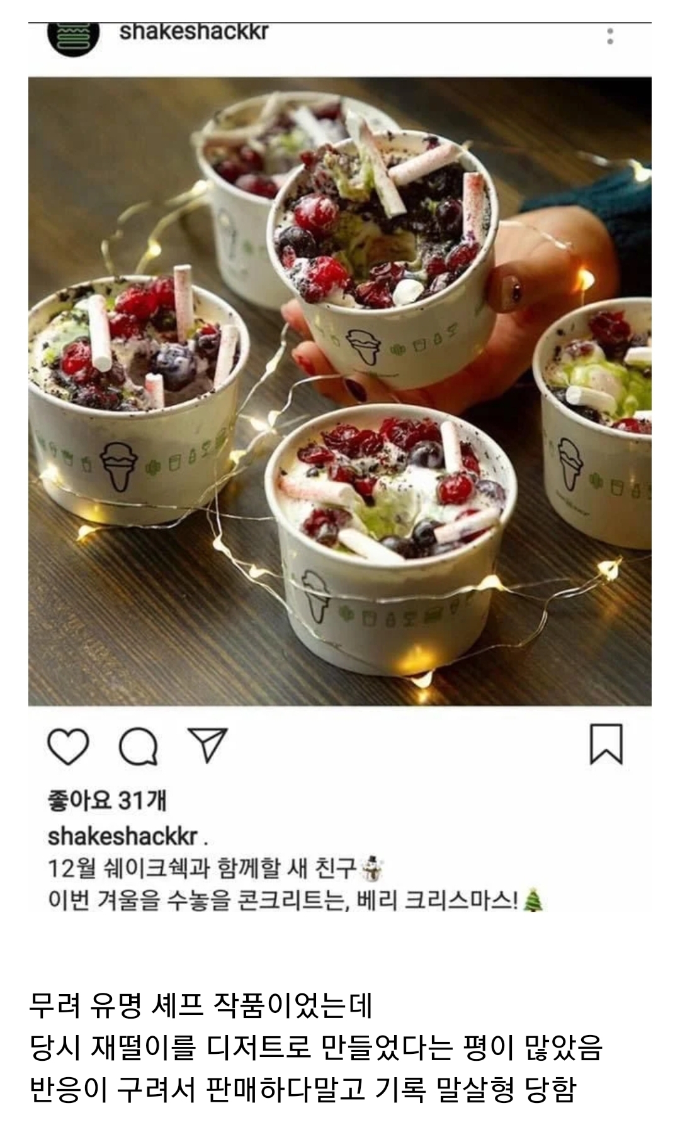
Task: Open shakeshackkr username in the post header
Action: (194, 31)
